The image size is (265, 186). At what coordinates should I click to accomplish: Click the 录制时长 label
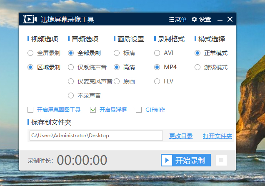pos(40,161)
